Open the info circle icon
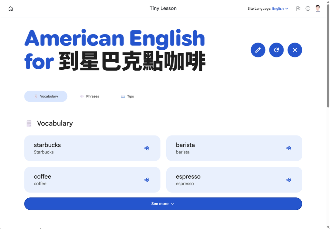Viewport: 330px width, 229px height. point(308,8)
